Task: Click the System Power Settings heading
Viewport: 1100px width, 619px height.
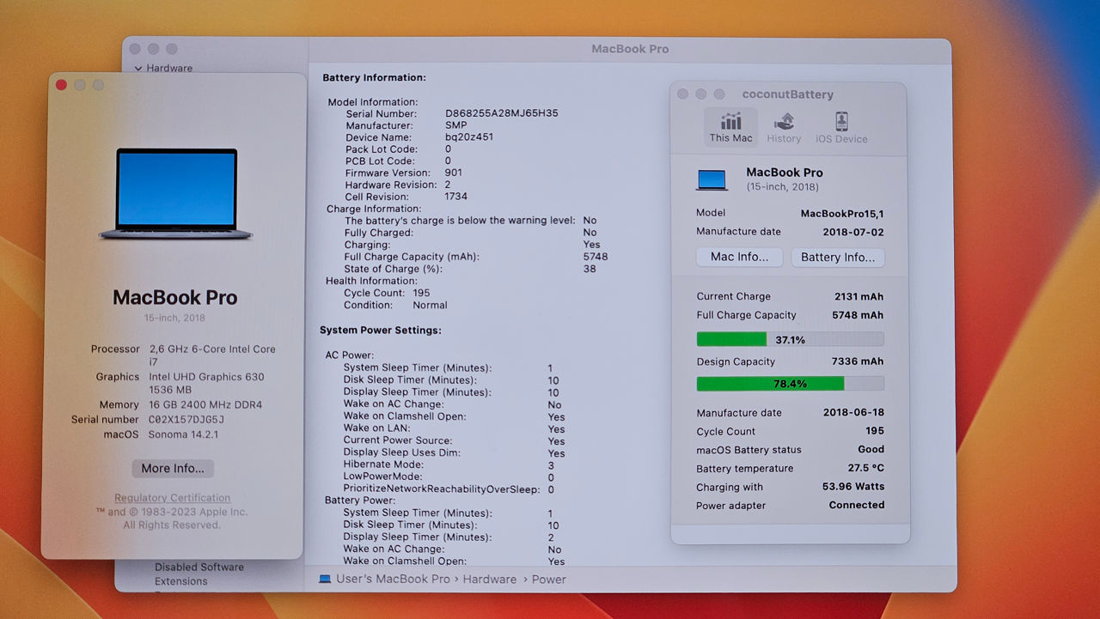Action: click(x=380, y=330)
